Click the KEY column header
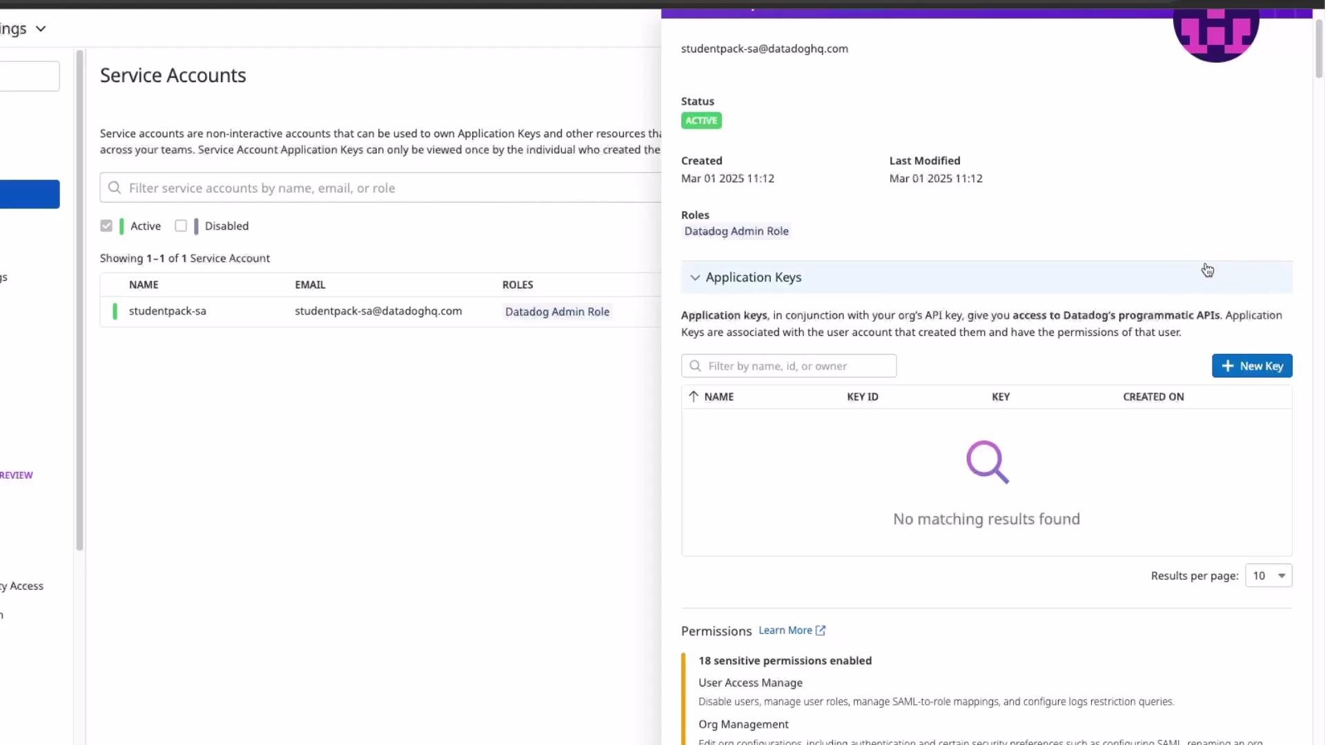 pos(1001,397)
